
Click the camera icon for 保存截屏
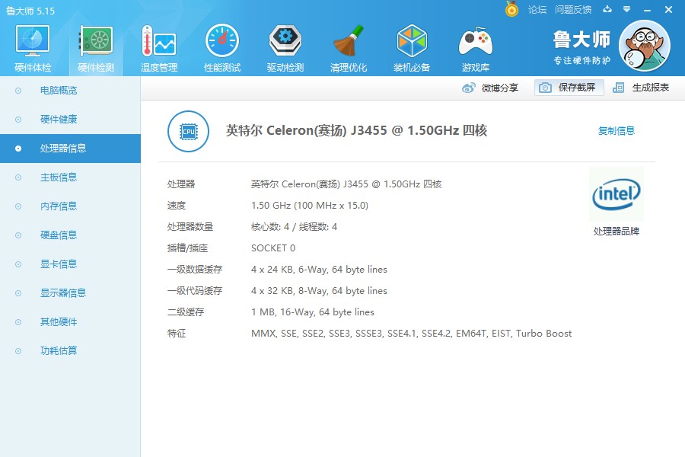click(x=545, y=88)
